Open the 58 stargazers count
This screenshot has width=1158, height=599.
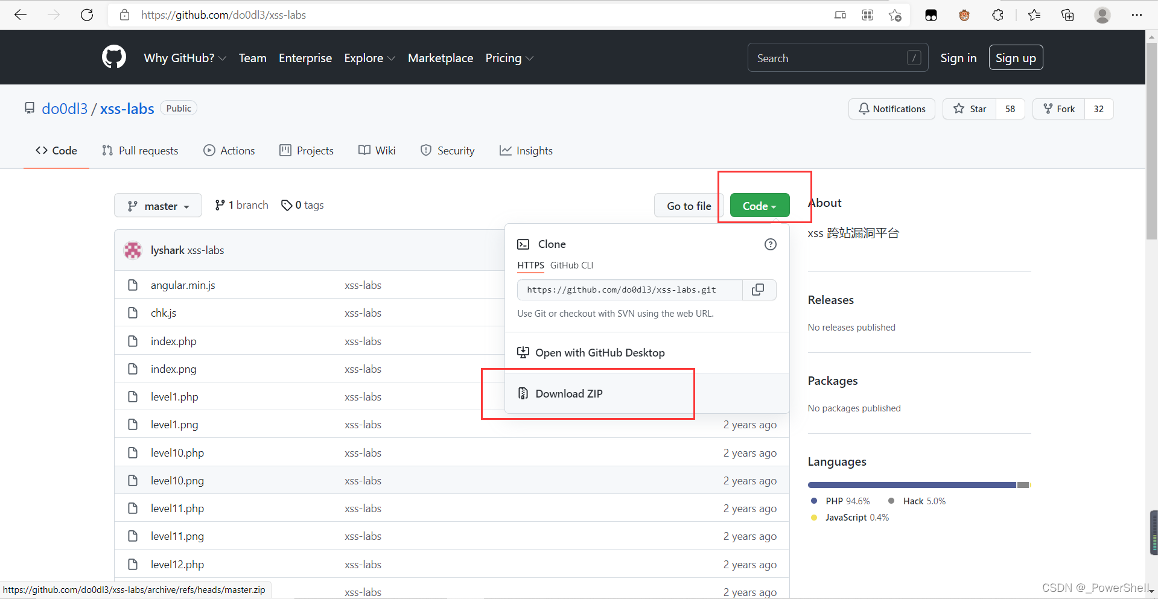point(1010,109)
